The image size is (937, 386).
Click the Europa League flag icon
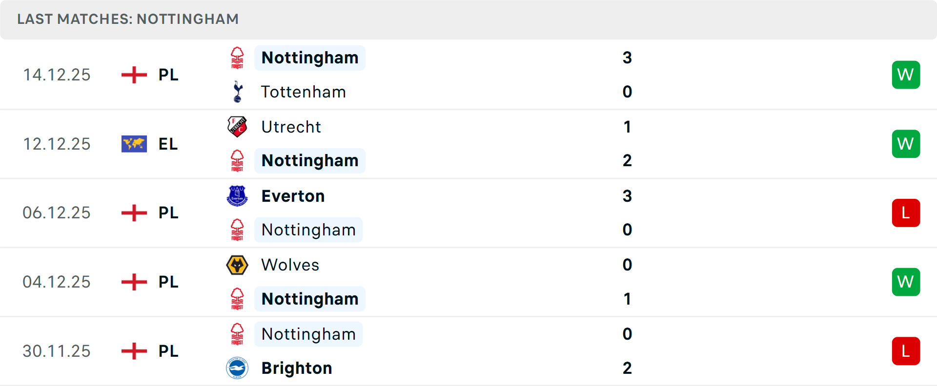[134, 144]
